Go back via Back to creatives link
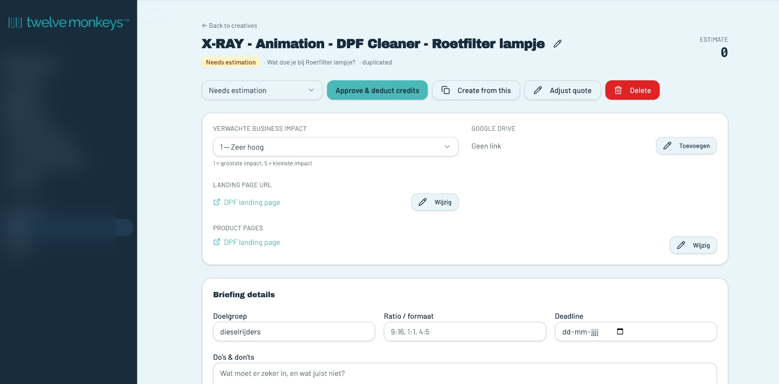This screenshot has height=384, width=779. coord(229,26)
